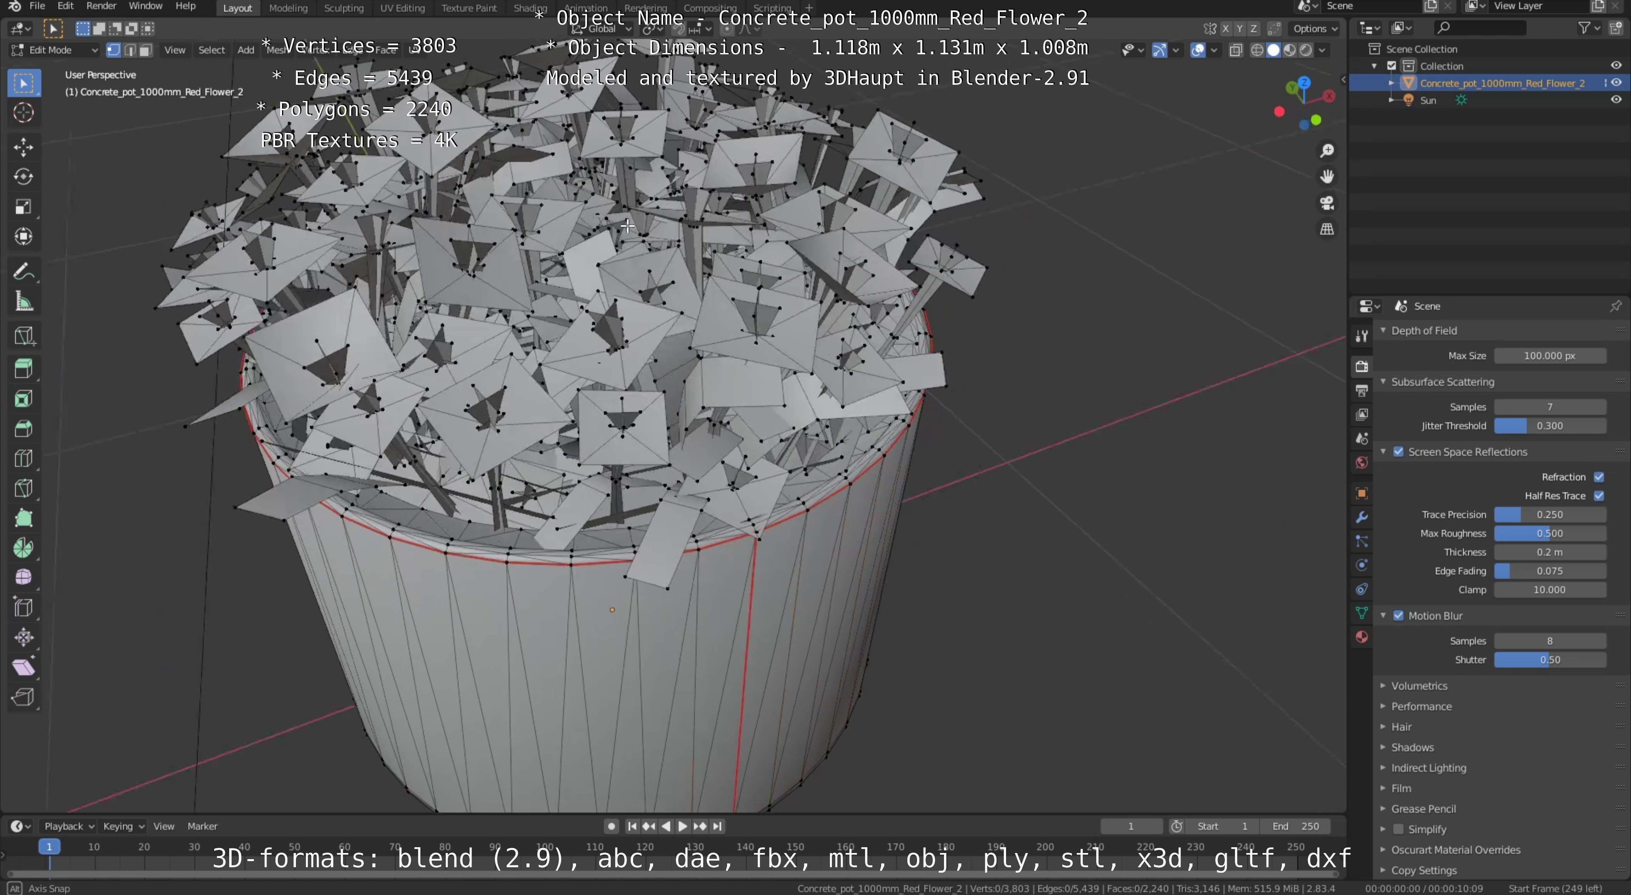Enable face select mode
Image resolution: width=1631 pixels, height=895 pixels.
point(146,50)
